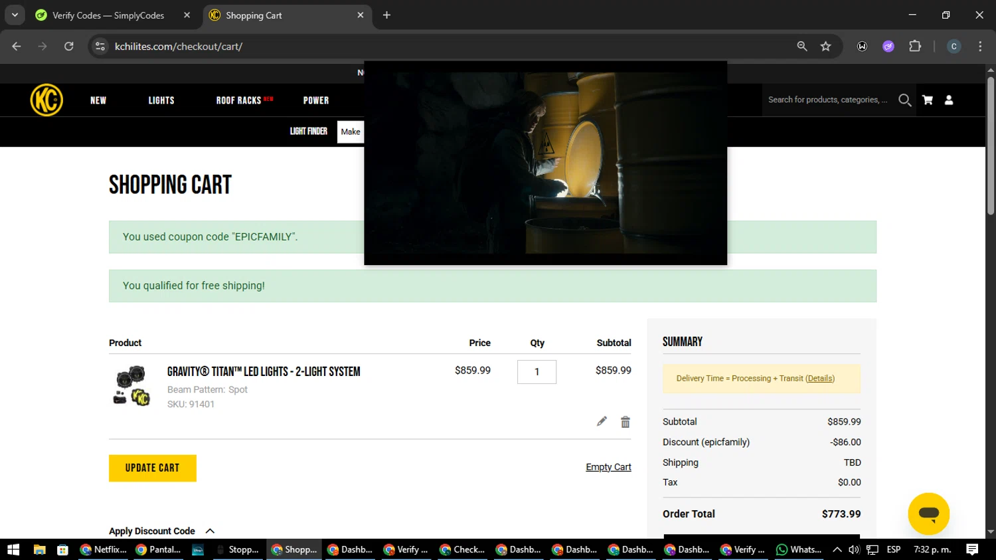Click the W extension icon in toolbar
The height and width of the screenshot is (560, 996).
coord(862,47)
